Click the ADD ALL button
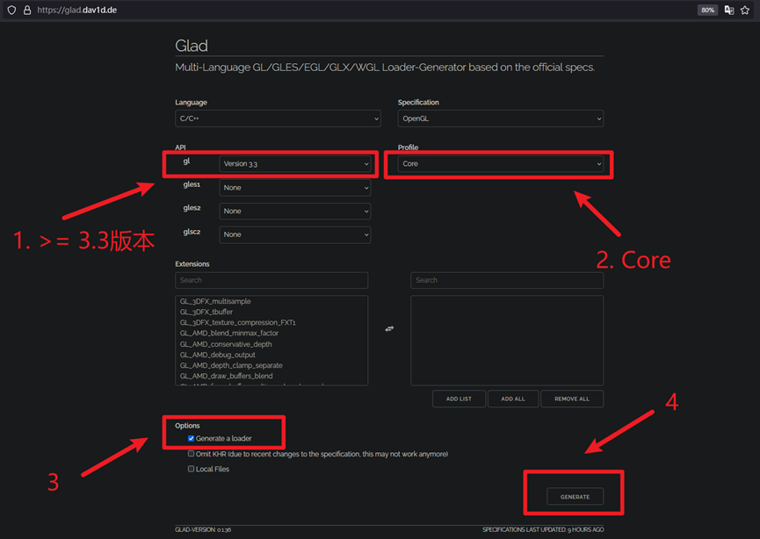The height and width of the screenshot is (539, 760). coord(513,398)
